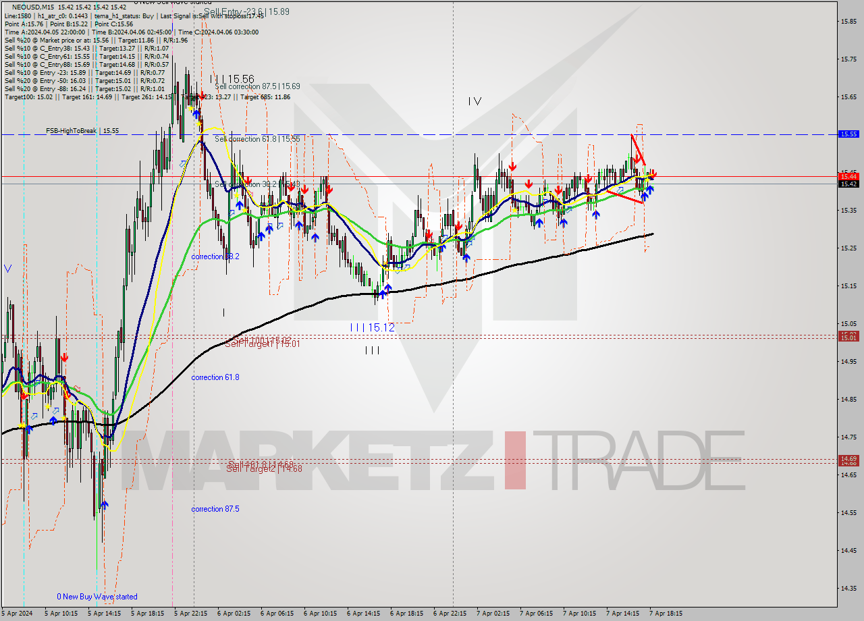864x621 pixels.
Task: Click the 'I I I 15.56' wave label
Action: pyautogui.click(x=232, y=79)
